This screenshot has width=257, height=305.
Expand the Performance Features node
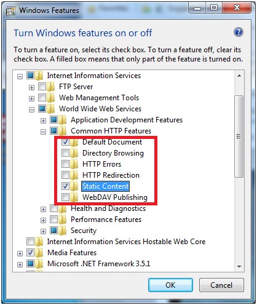(x=43, y=221)
